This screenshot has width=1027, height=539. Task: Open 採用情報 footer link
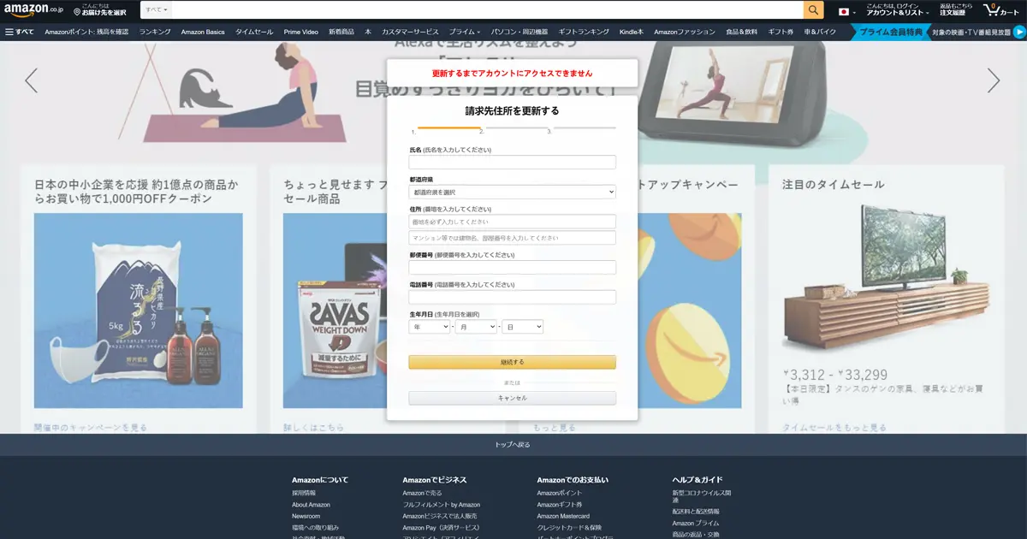tap(304, 493)
